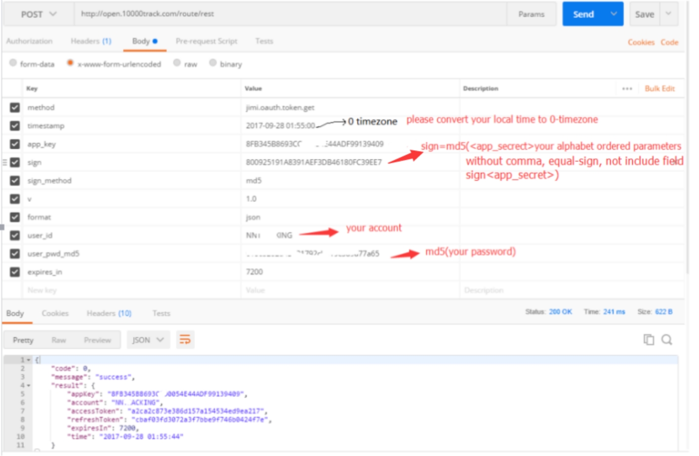
Task: Collapse the JSON root at line 1
Action: point(29,360)
